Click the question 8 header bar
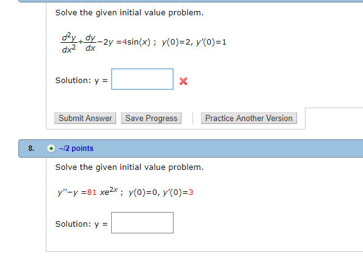363x267 pixels. (191, 148)
